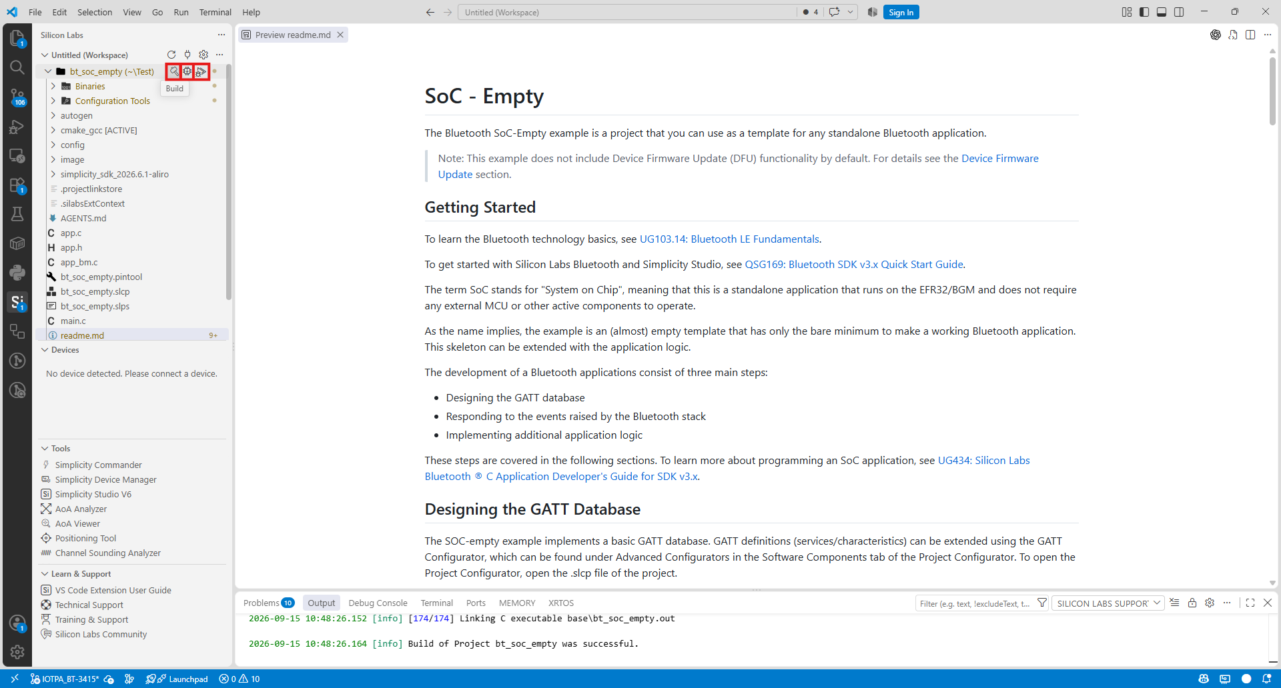Viewport: 1281px width, 688px height.
Task: Open the Search view in activity bar
Action: (x=17, y=67)
